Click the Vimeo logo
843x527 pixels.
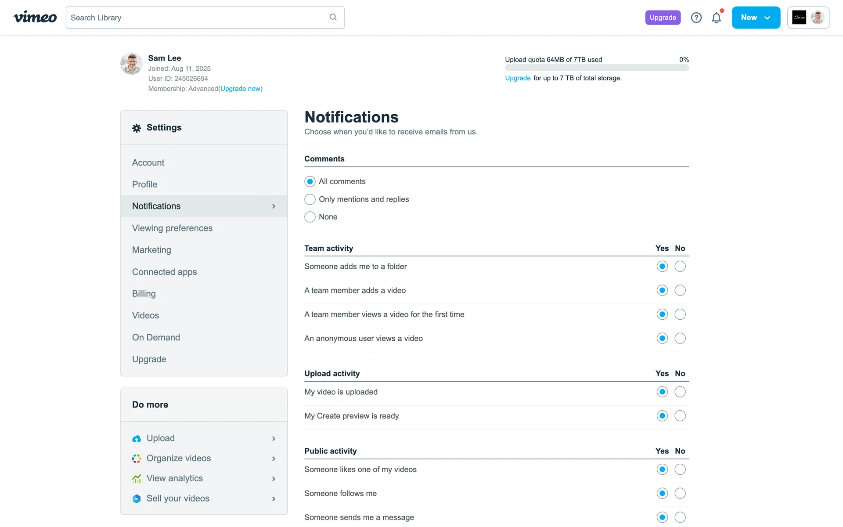point(35,17)
